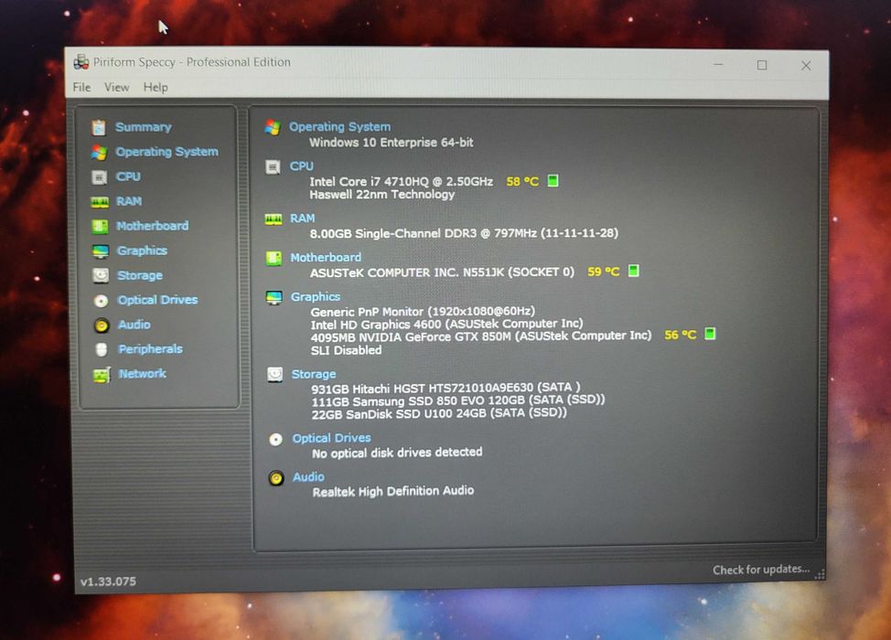The width and height of the screenshot is (891, 640).
Task: Click the Graphics monitor icon in sidebar
Action: point(101,251)
